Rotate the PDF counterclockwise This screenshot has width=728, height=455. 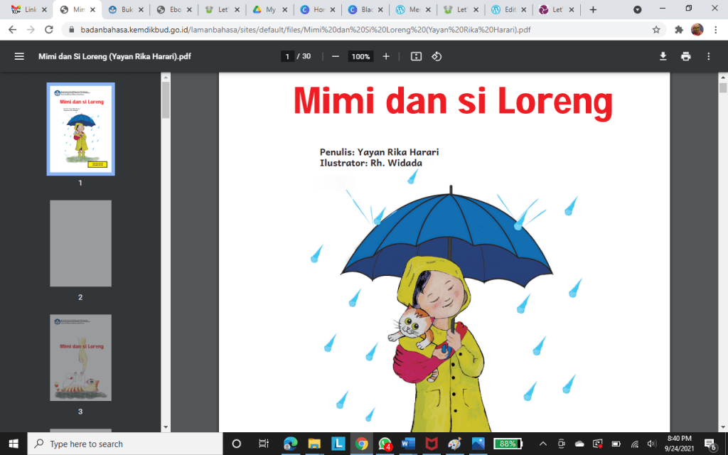pyautogui.click(x=437, y=56)
